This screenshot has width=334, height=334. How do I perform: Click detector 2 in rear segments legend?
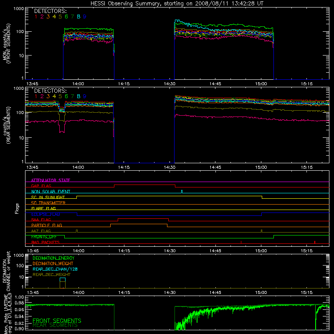click(42, 96)
